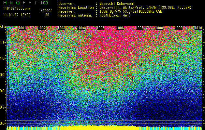Image resolution: width=205 pixels, height=130 pixels.
Task: Click the ICOM IC-575 53.7492 MHz text
Action: pos(131,11)
